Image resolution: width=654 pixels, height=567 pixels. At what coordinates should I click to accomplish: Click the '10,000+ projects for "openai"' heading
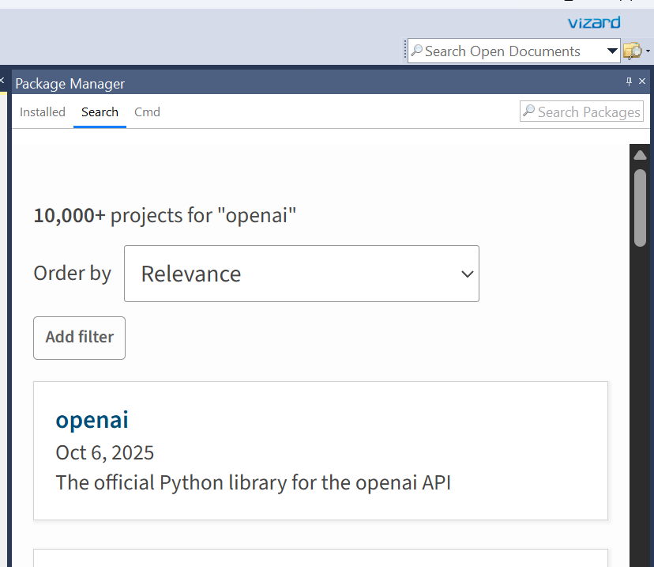pyautogui.click(x=165, y=215)
